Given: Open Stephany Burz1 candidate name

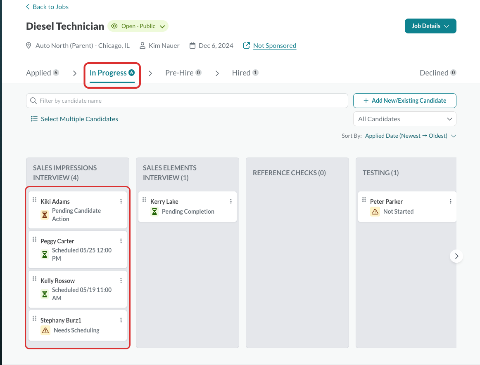Looking at the screenshot, I should click(61, 320).
